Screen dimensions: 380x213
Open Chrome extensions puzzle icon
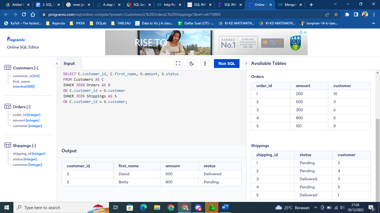(x=347, y=14)
